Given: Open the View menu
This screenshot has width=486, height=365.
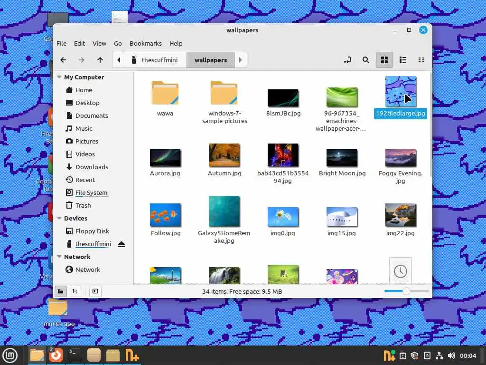Looking at the screenshot, I should [x=100, y=43].
